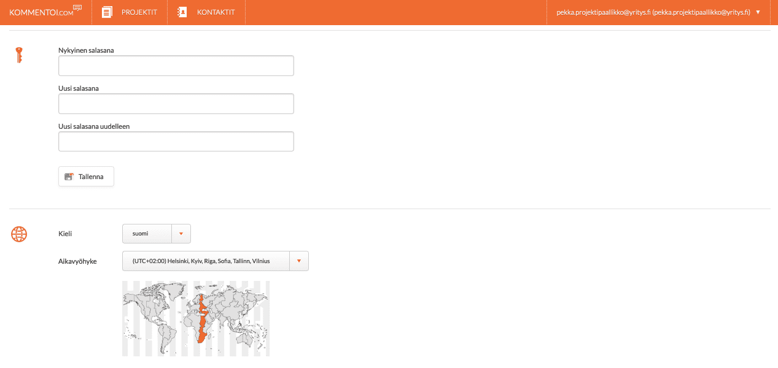Open the Kieli language dropdown showing suomi
This screenshot has height=368, width=778.
(147, 234)
